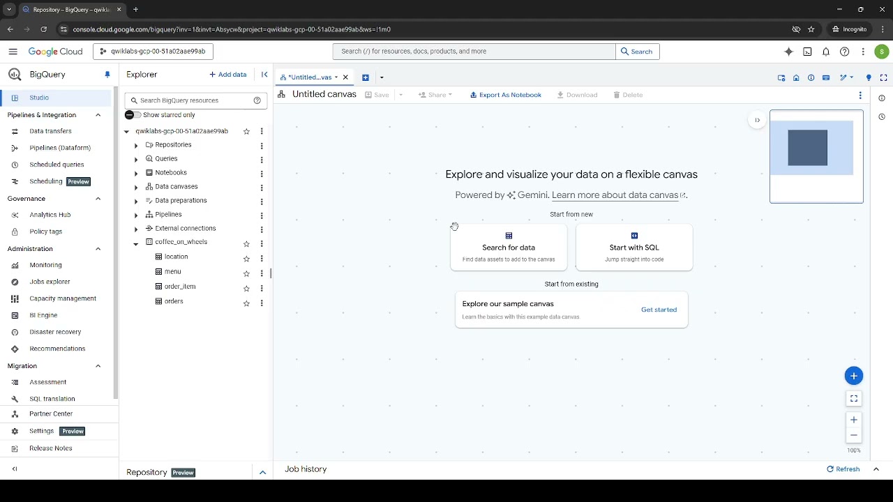Star the order_item table

246,289
